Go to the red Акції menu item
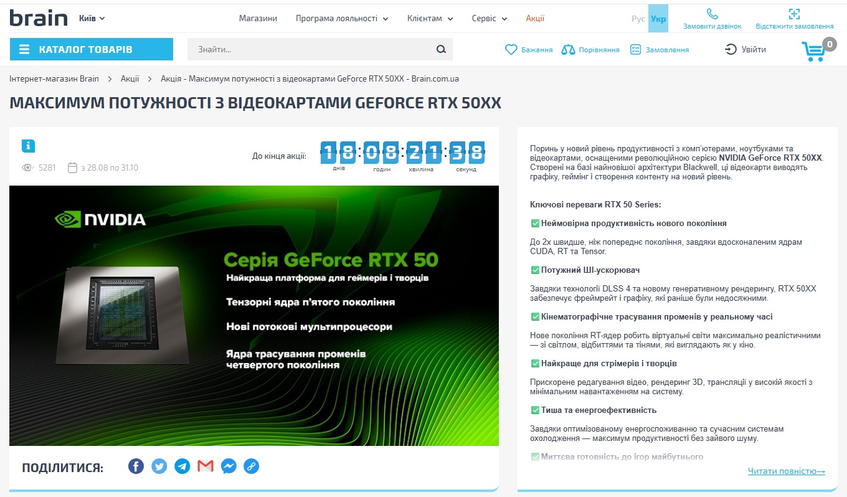The height and width of the screenshot is (497, 847). click(535, 19)
